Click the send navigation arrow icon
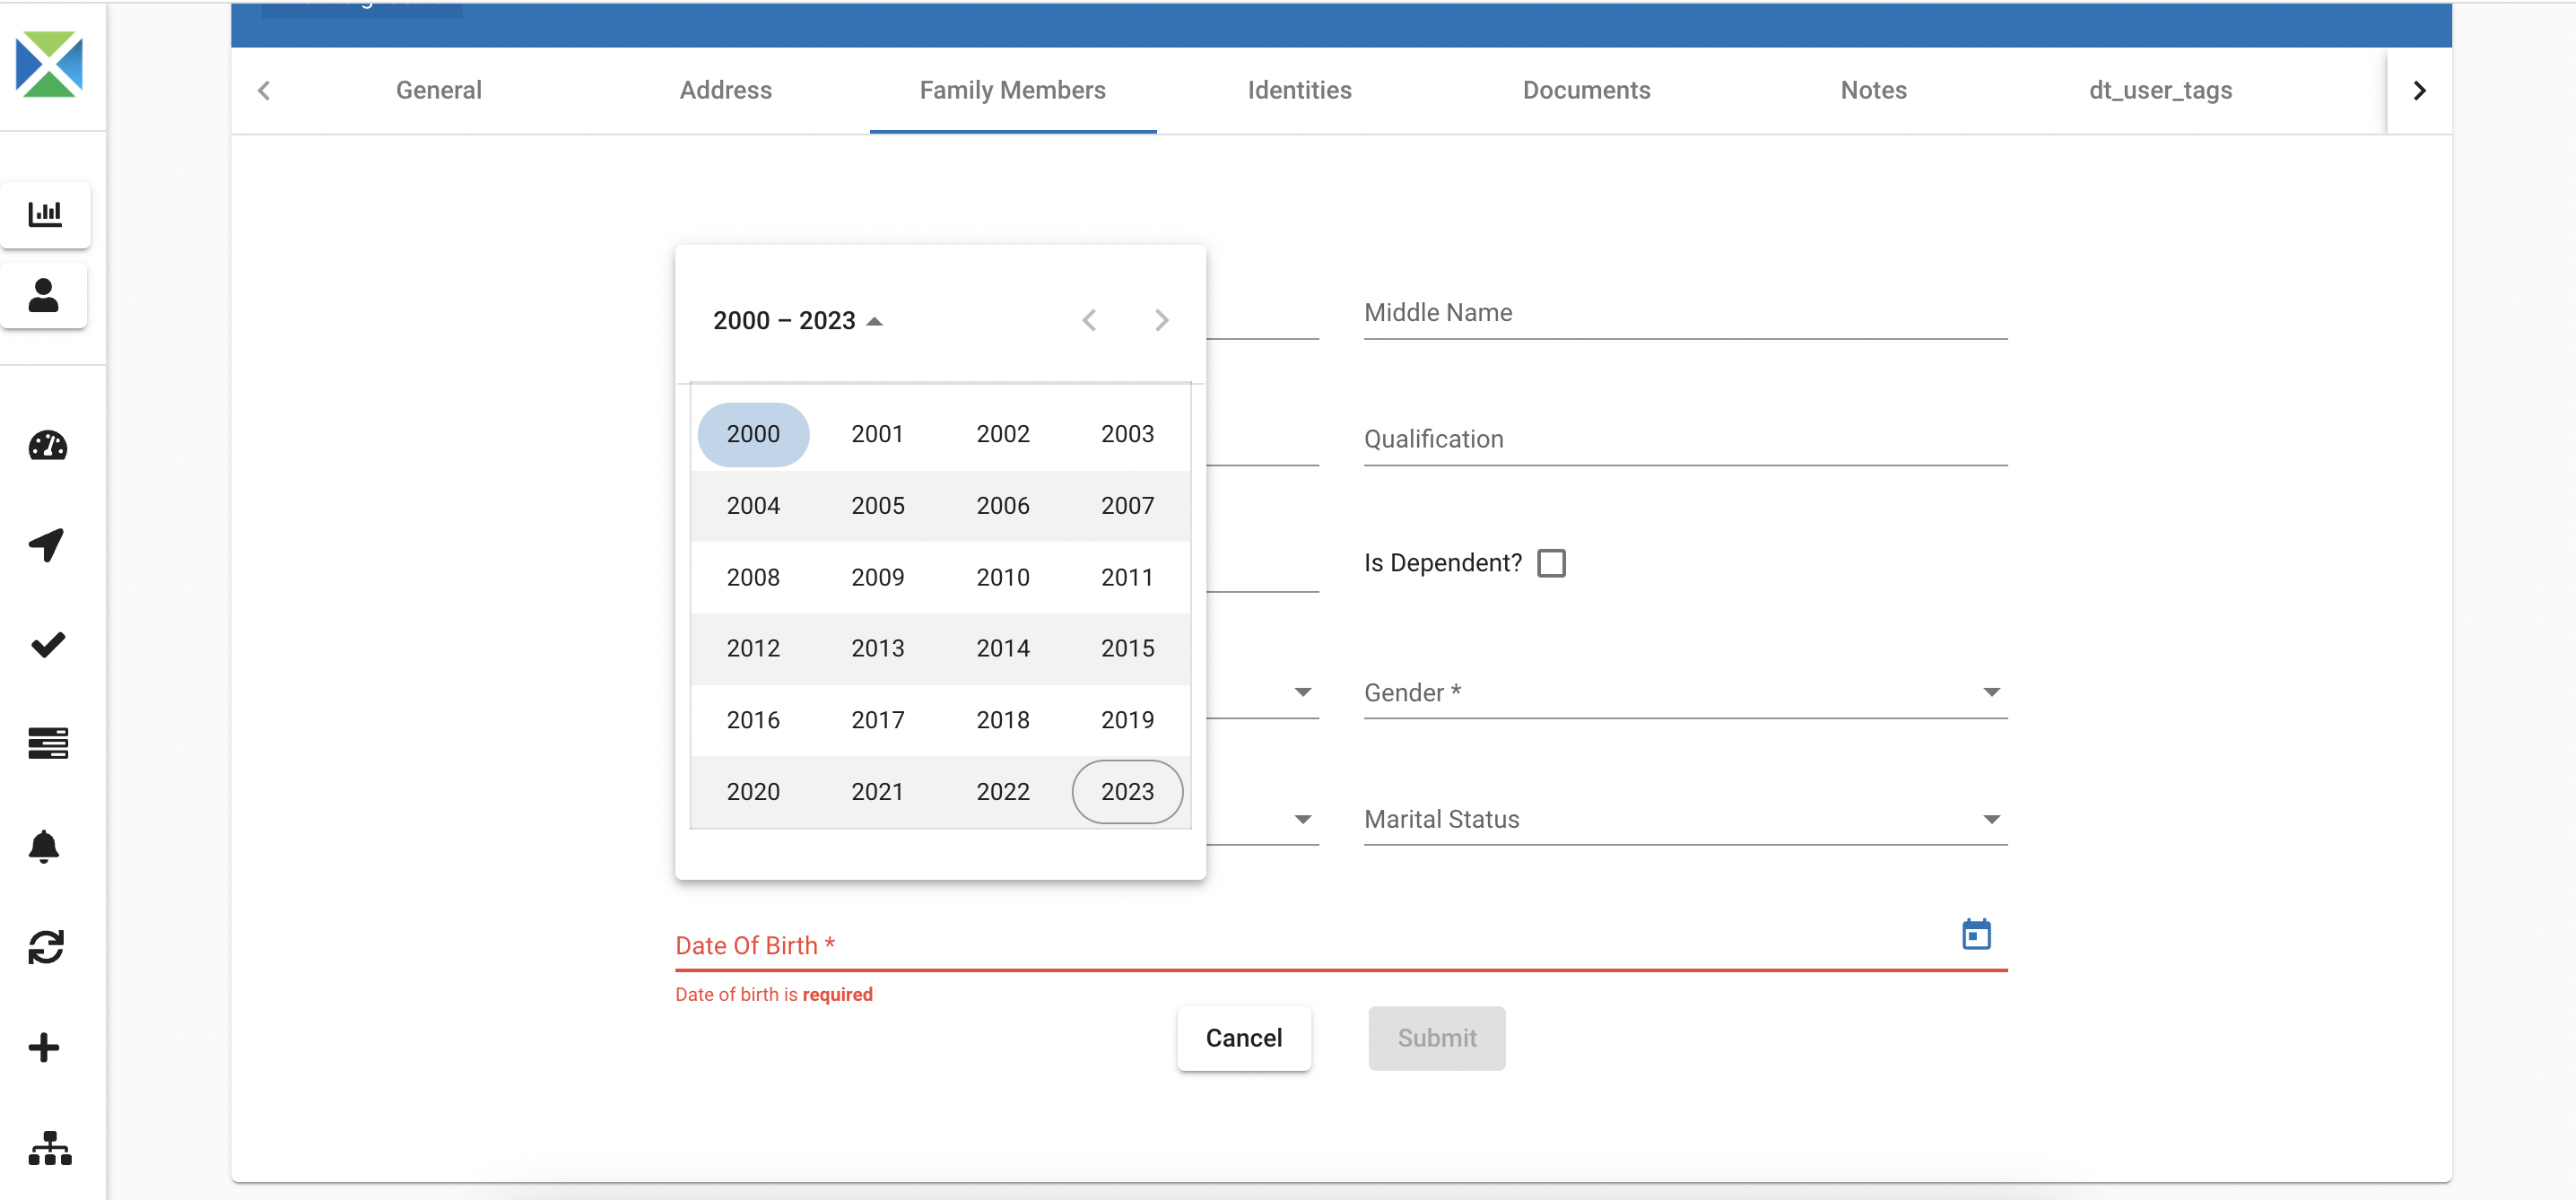 point(46,545)
